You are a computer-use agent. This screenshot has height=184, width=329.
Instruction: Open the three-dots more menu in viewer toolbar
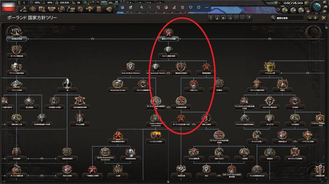207,7
